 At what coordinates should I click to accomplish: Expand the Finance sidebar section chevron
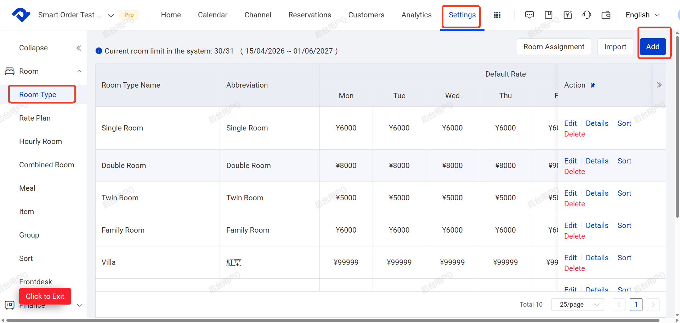[x=79, y=305]
